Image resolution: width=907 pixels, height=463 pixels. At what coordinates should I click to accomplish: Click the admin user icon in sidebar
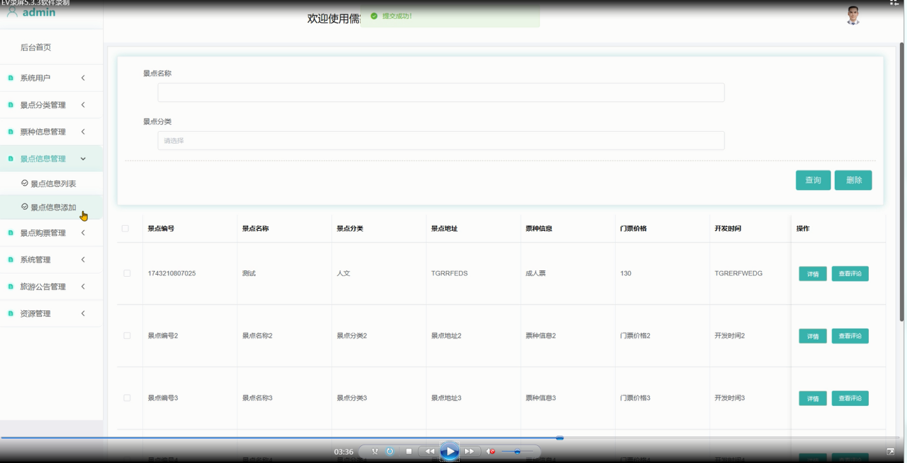[12, 12]
